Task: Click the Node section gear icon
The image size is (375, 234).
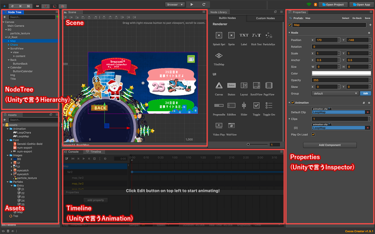Action: click(369, 33)
